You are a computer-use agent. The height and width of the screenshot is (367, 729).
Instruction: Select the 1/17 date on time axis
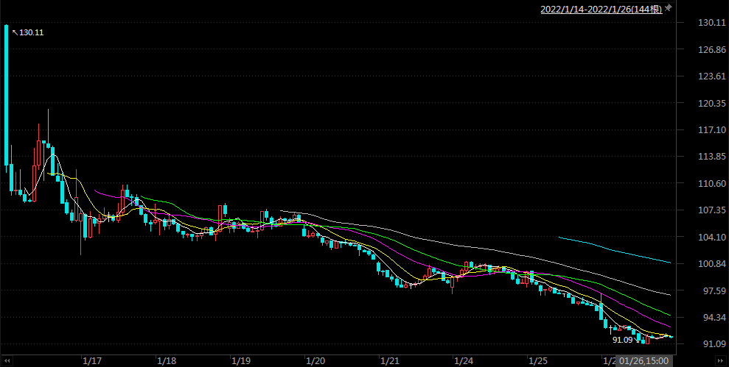(x=92, y=361)
